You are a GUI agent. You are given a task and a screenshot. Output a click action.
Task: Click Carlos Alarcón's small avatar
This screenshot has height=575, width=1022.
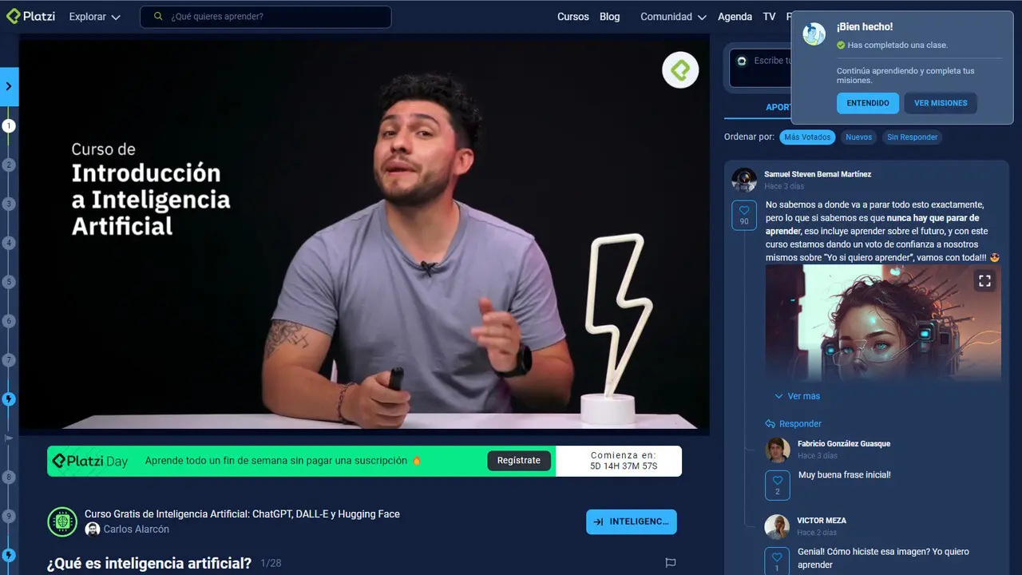(x=93, y=529)
